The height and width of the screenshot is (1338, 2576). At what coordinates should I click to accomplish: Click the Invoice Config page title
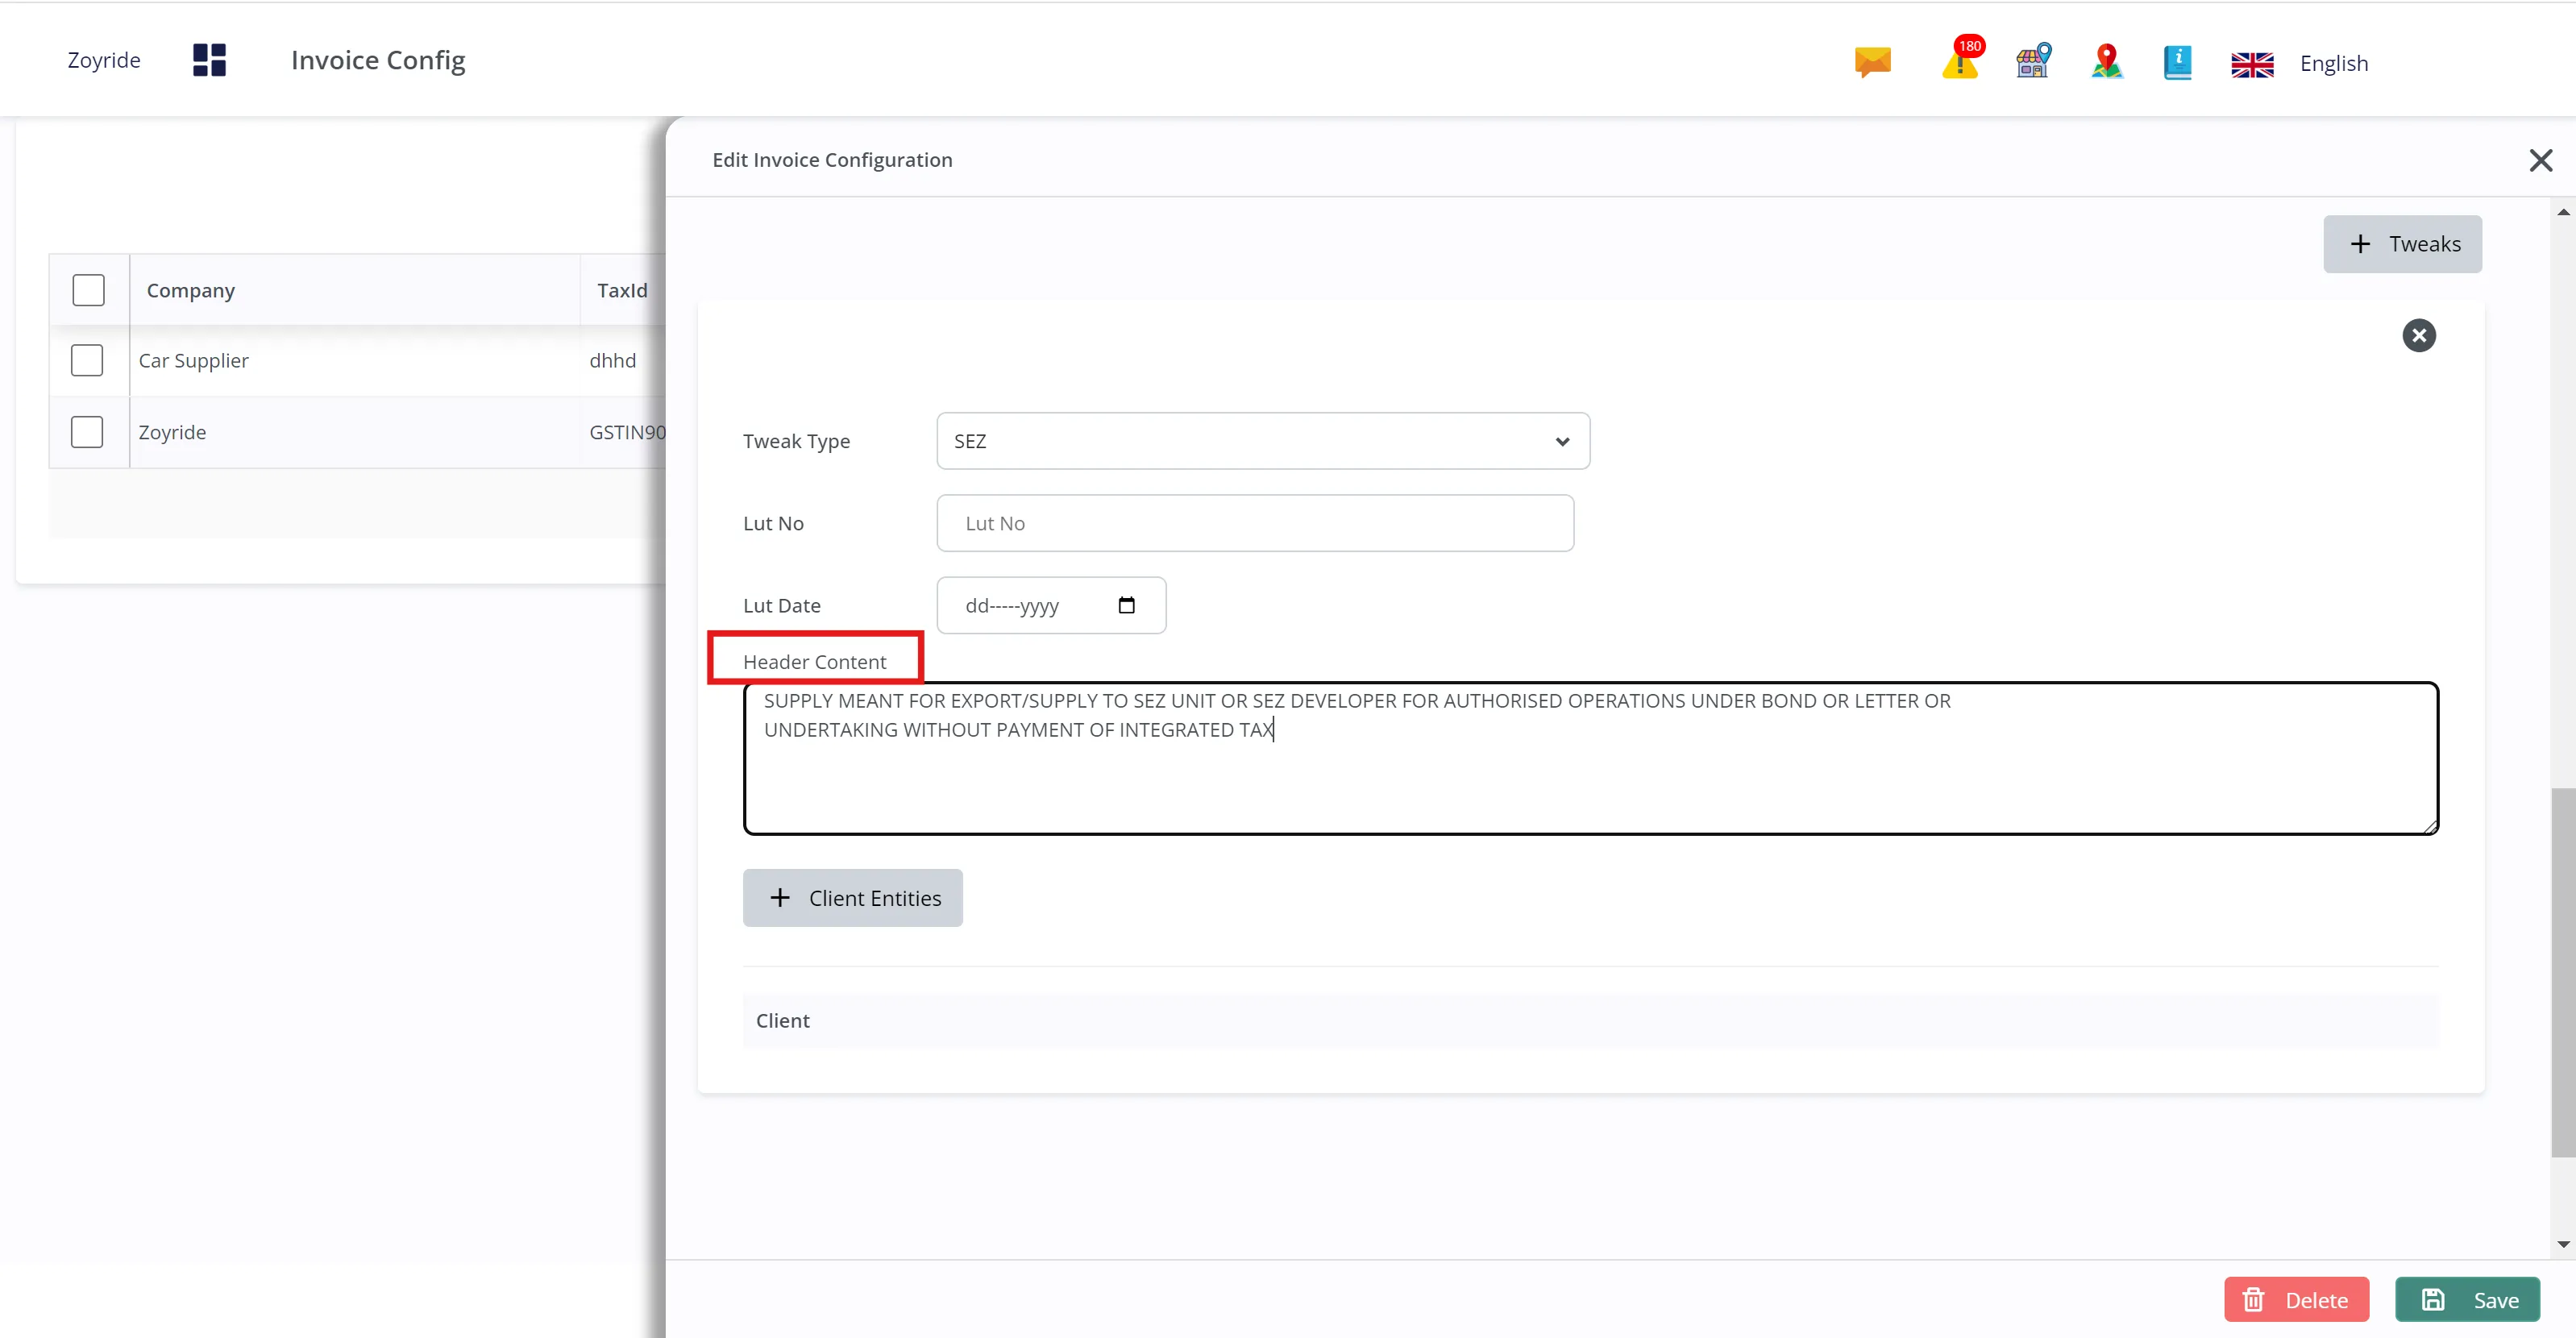point(378,61)
